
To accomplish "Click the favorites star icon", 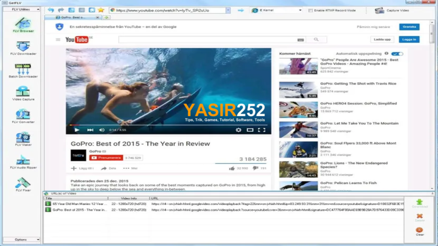I will tap(101, 10).
